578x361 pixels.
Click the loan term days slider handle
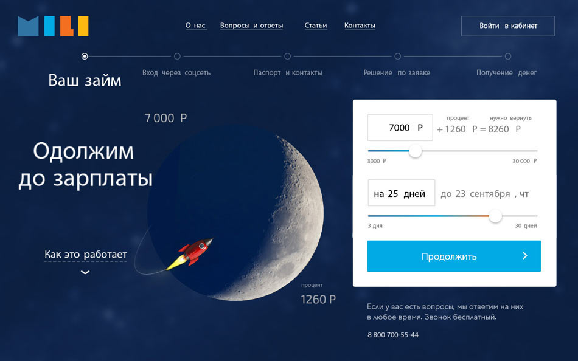click(x=495, y=216)
